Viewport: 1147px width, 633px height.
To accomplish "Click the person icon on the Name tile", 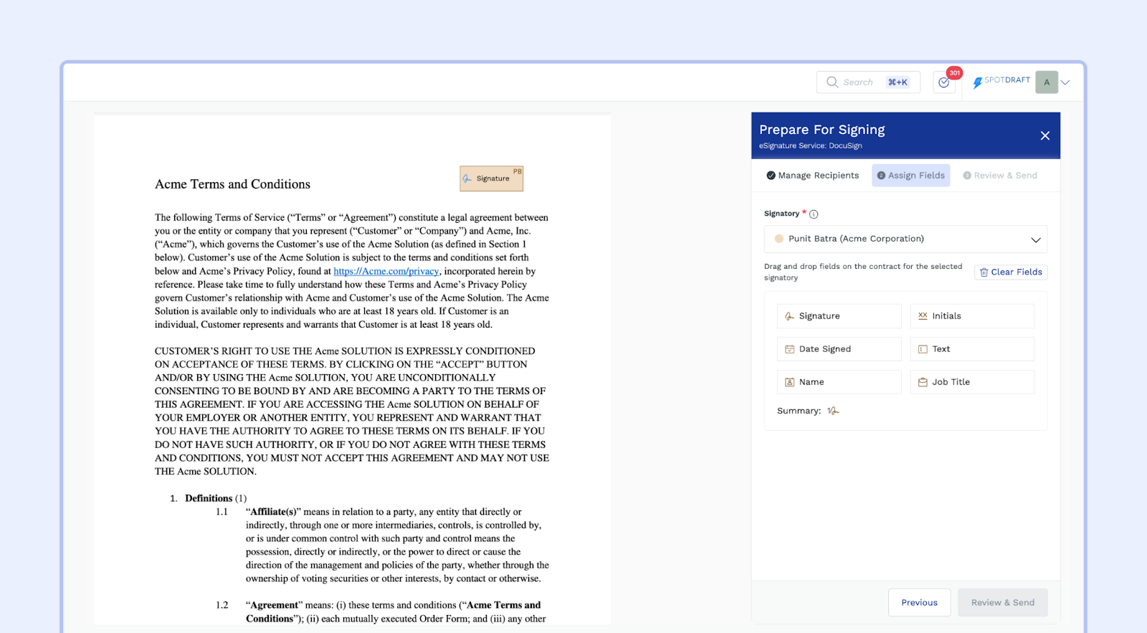I will (789, 382).
